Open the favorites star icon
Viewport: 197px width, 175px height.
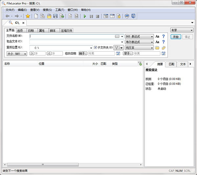(28, 16)
